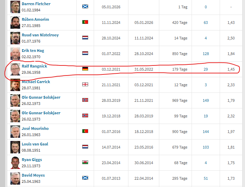
Task: Click the Louis van Gaal name link
Action: pyautogui.click(x=35, y=144)
